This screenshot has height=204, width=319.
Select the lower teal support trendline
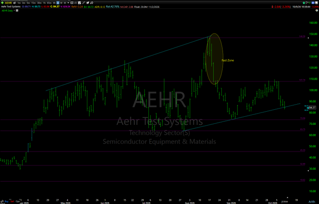(x=242, y=117)
